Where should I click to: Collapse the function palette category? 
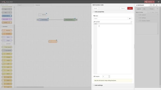coord(5,26)
